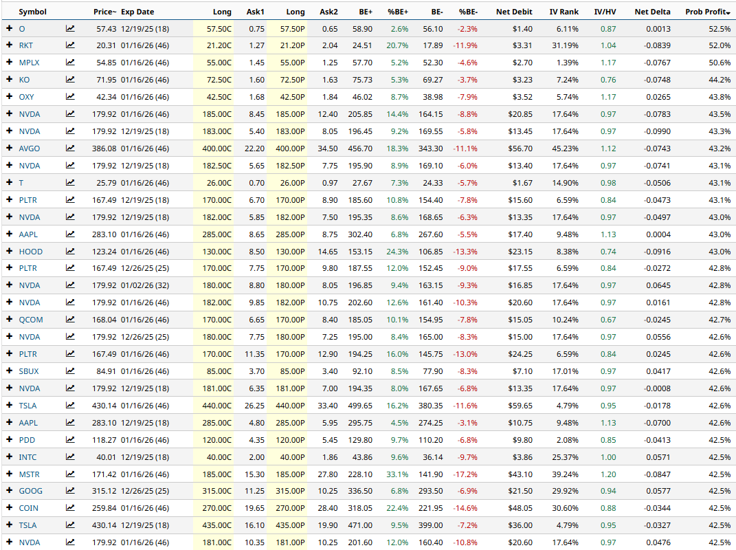The image size is (736, 550).
Task: Open the GOOG symbol link
Action: point(30,491)
